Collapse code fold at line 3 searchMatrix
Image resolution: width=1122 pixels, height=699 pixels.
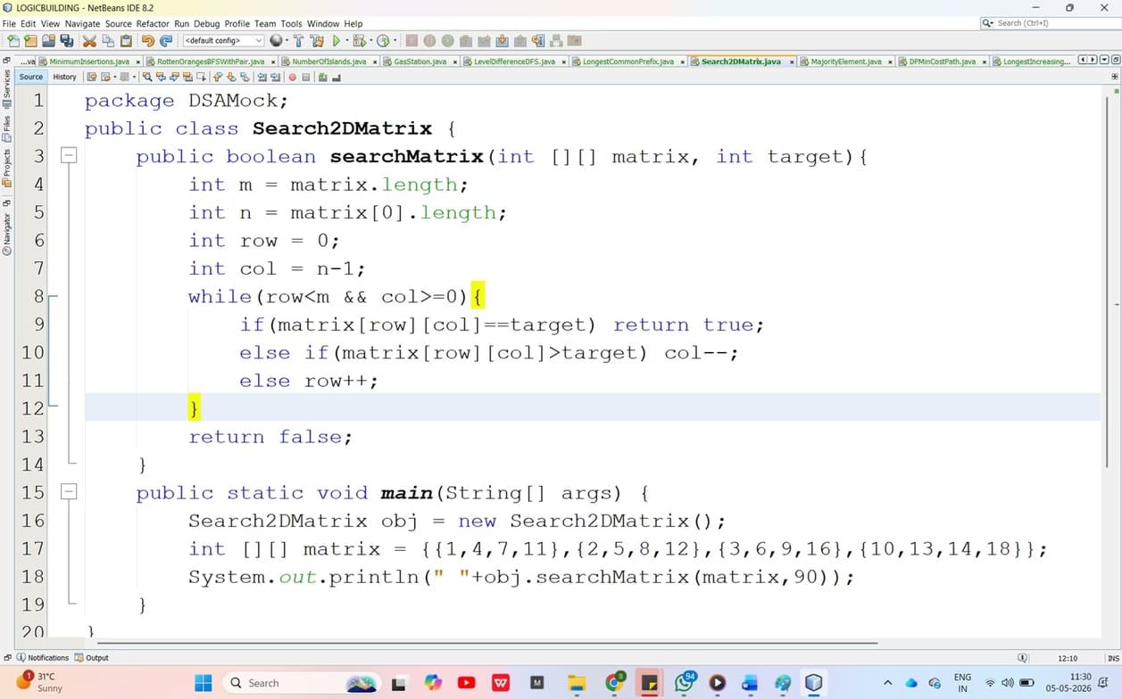click(x=69, y=156)
